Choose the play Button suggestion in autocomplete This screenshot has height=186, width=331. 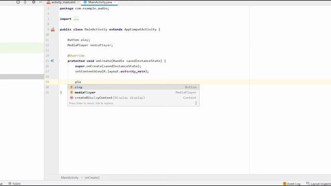[x=133, y=87]
